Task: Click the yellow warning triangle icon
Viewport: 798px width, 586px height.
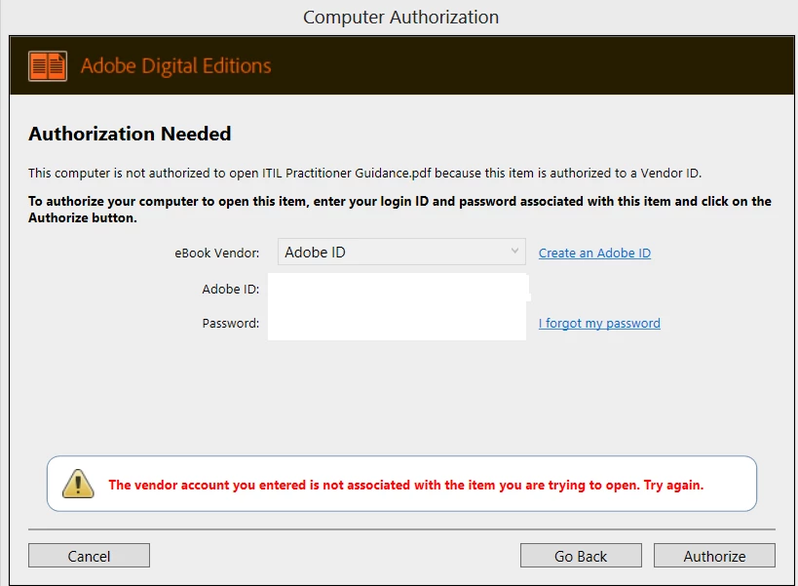Action: [x=78, y=484]
